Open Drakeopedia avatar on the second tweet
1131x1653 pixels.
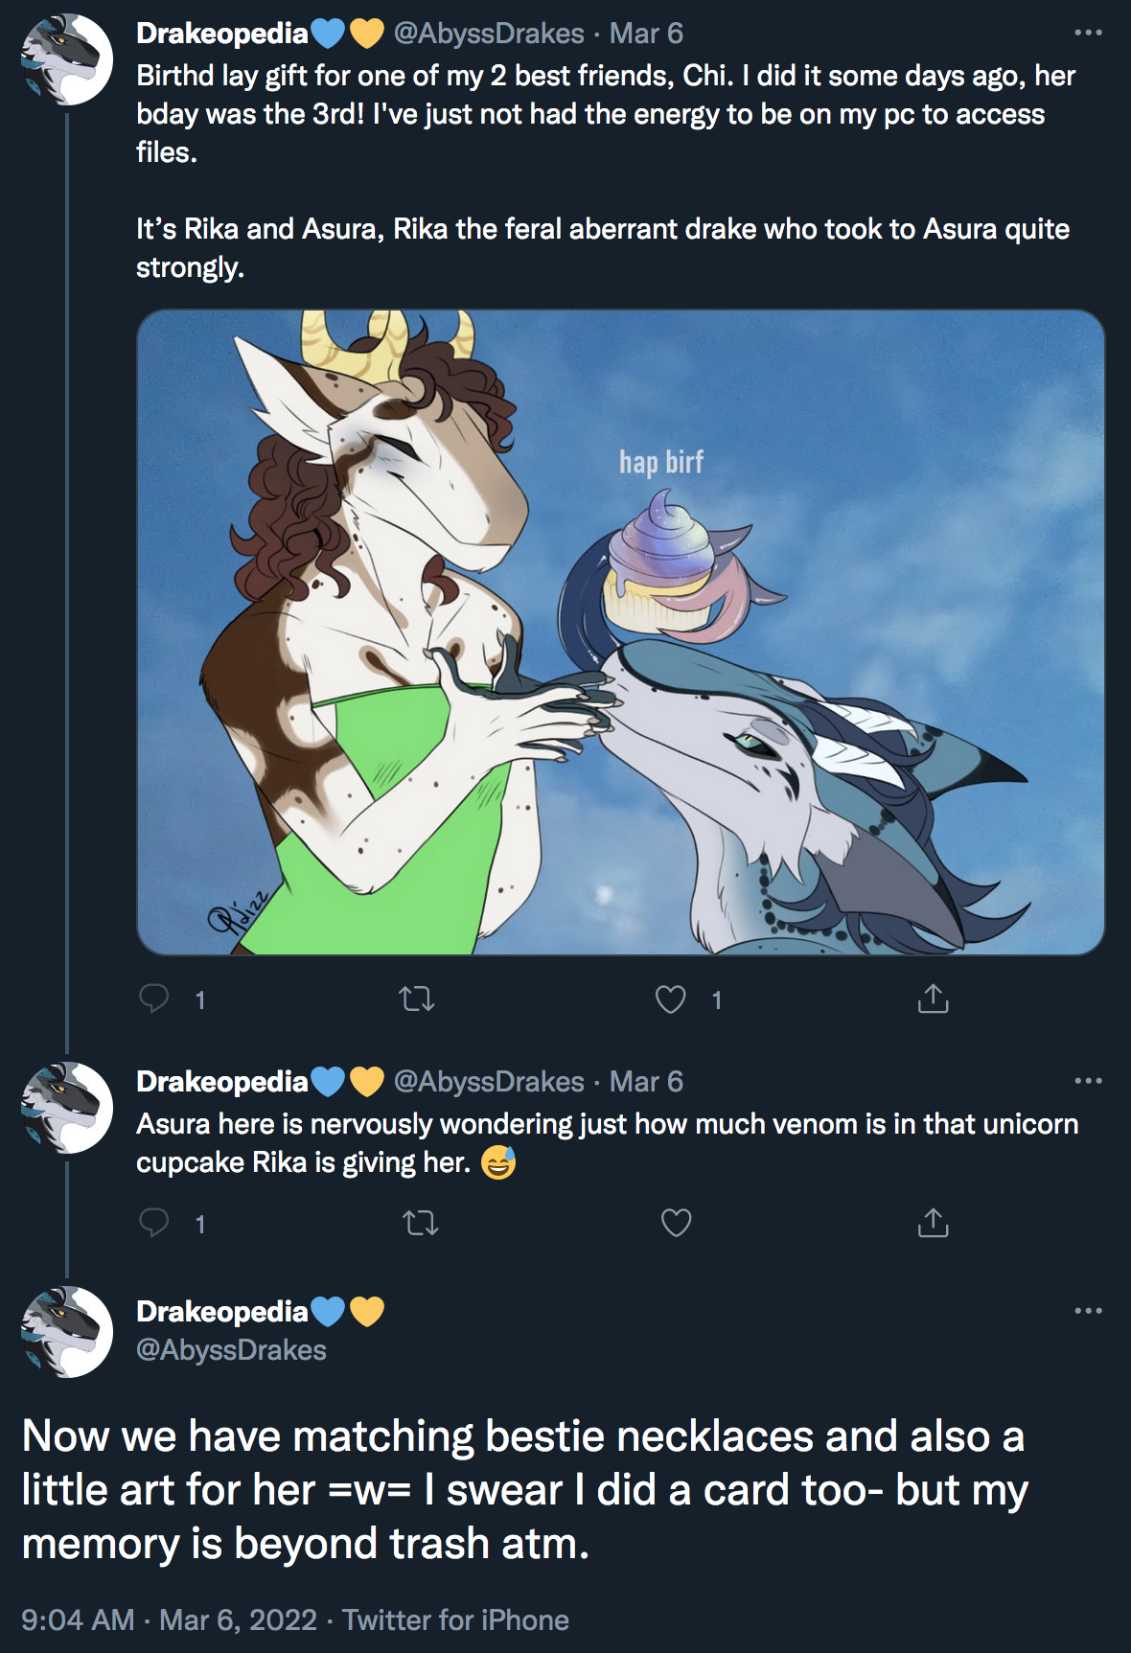pyautogui.click(x=67, y=1108)
